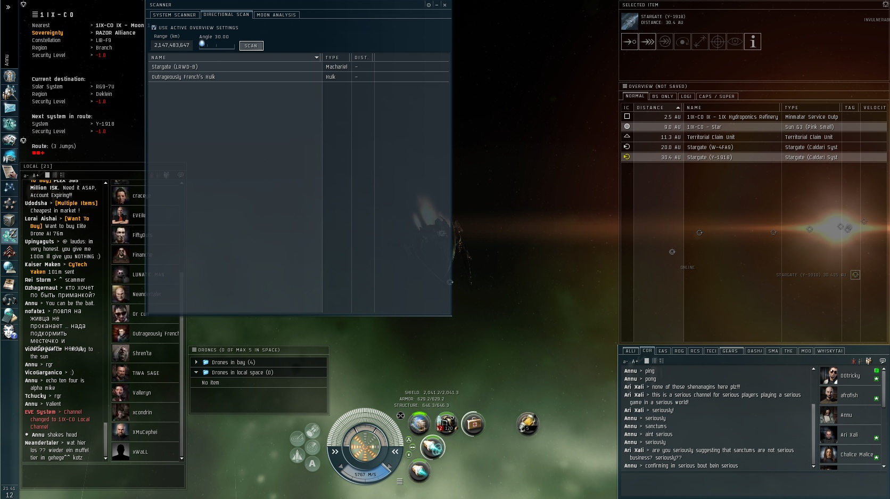Open Contracts icon in the Neocom
This screenshot has width=890, height=499.
(x=10, y=171)
